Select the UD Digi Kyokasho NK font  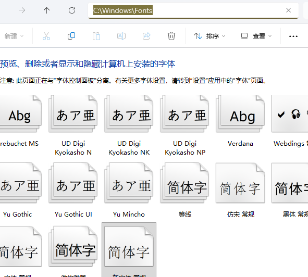129,114
